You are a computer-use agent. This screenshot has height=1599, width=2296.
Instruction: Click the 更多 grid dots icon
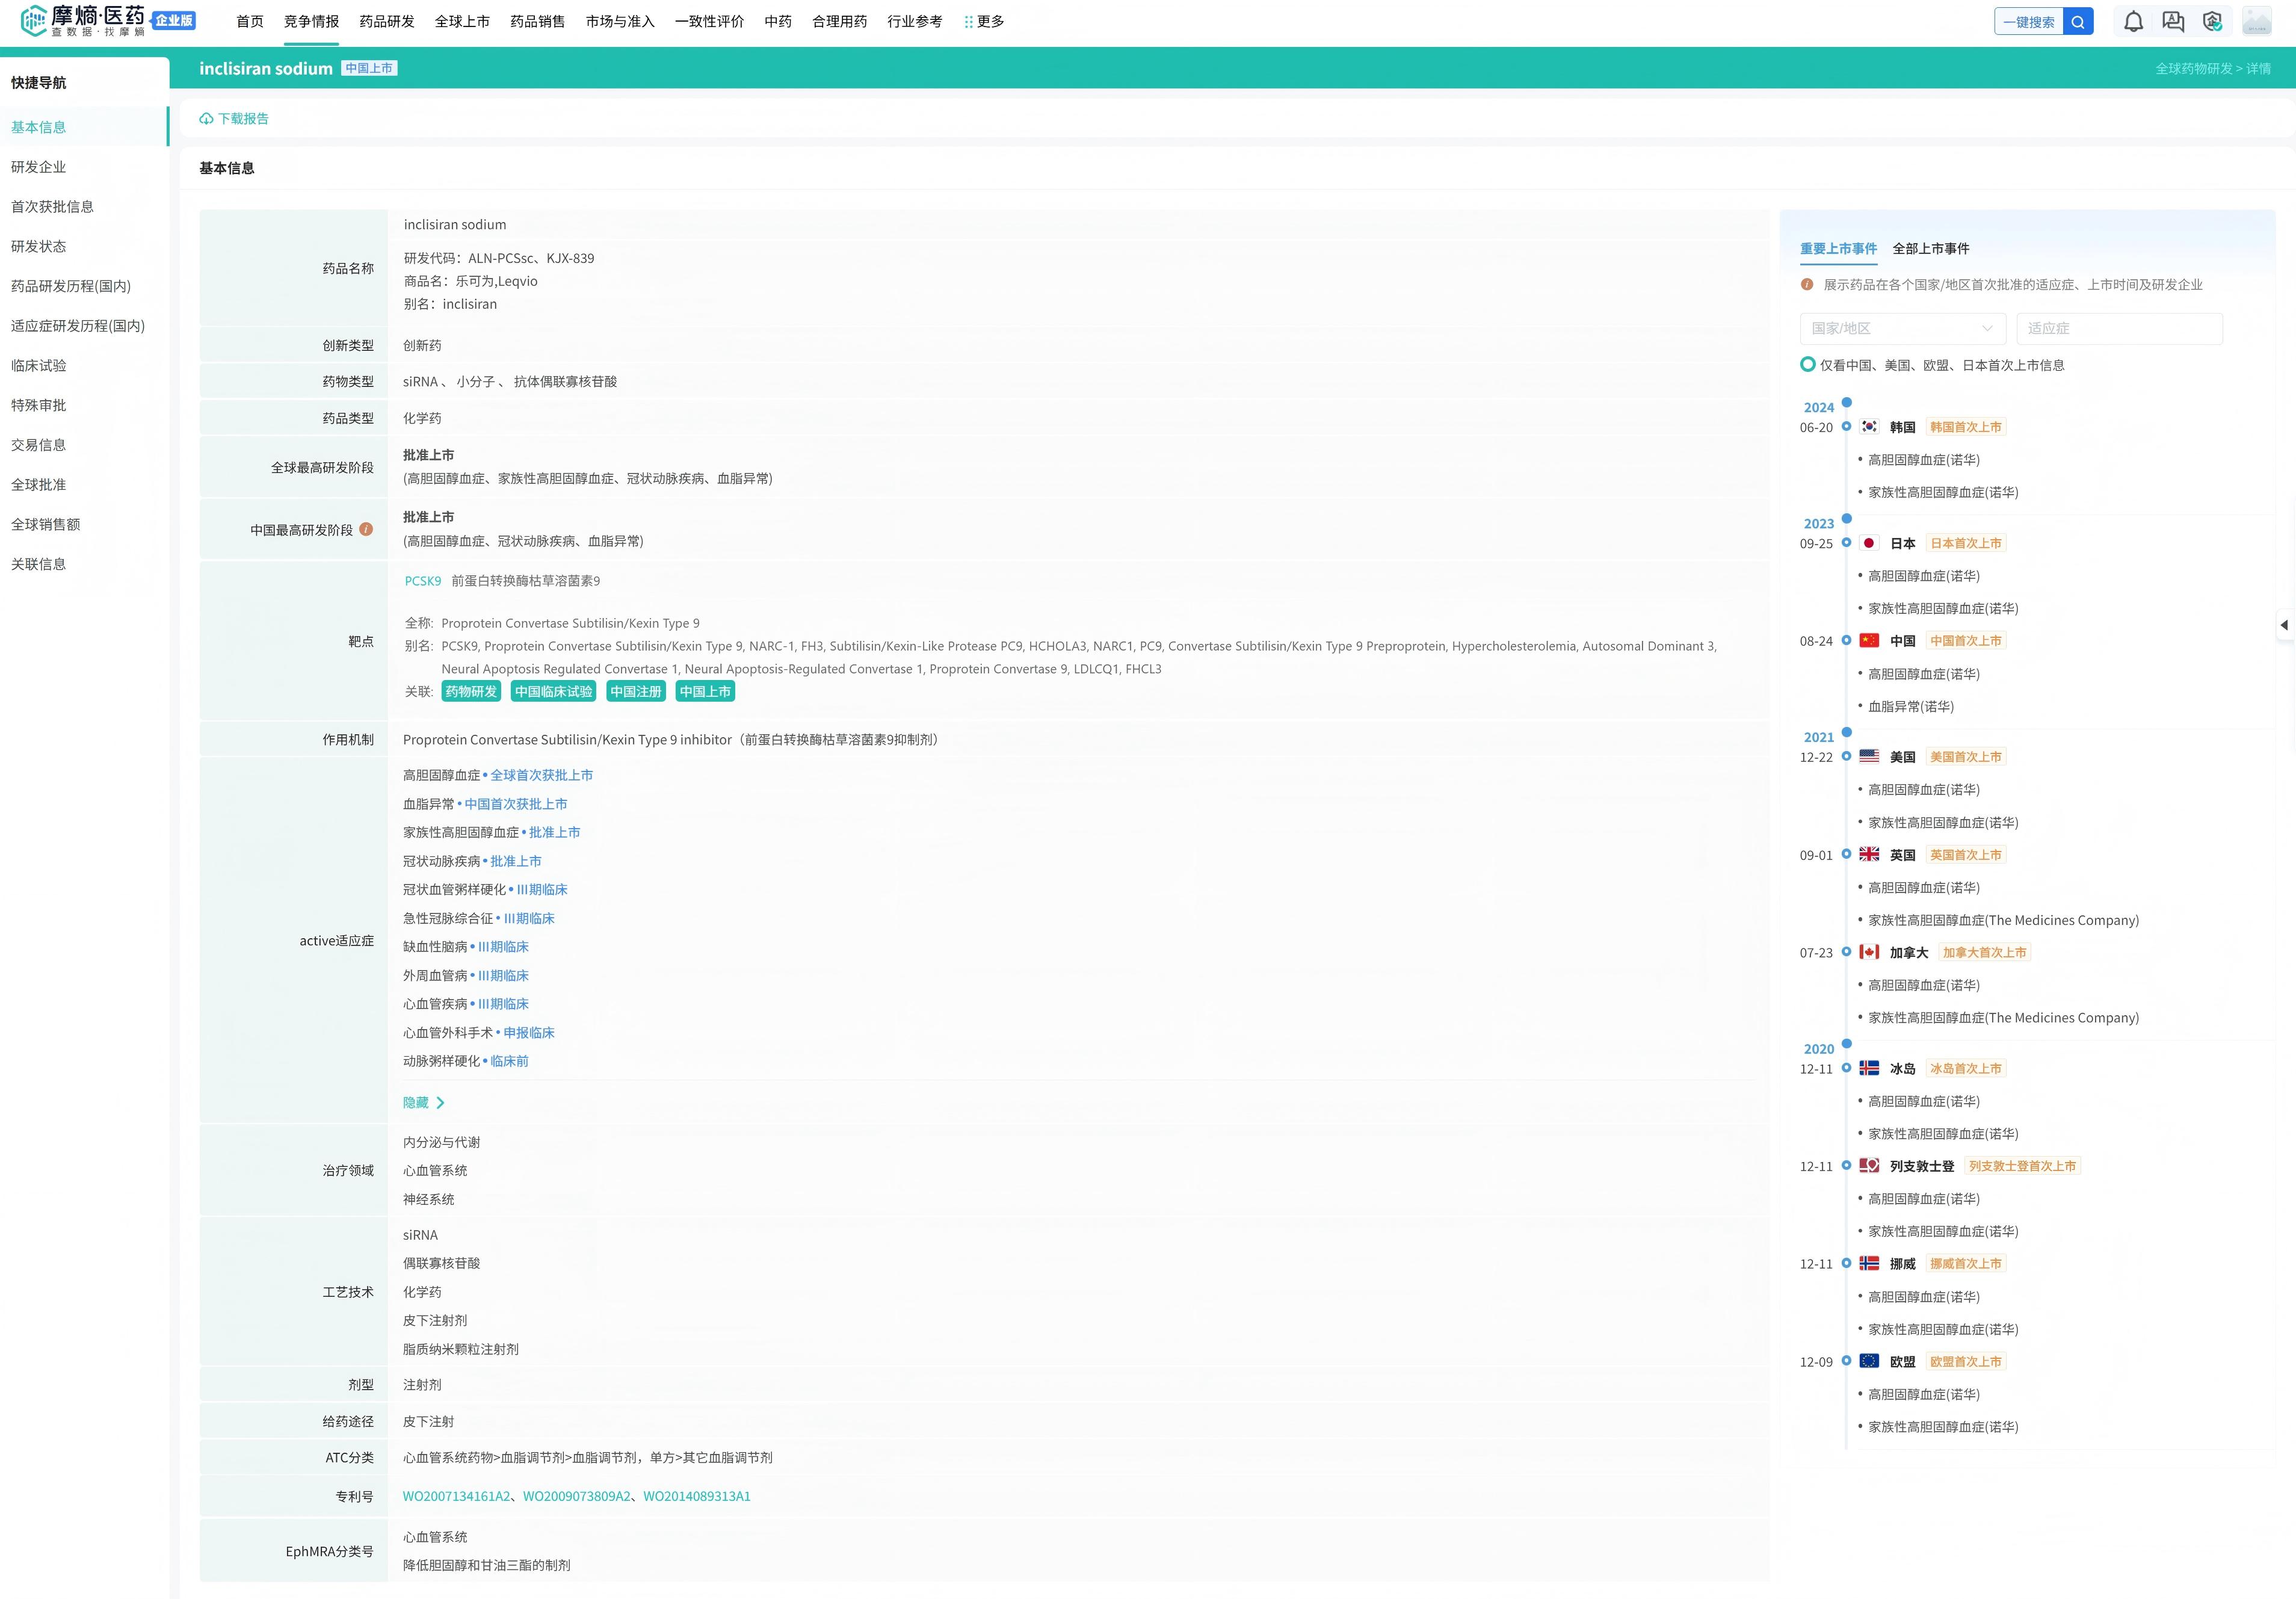point(968,22)
